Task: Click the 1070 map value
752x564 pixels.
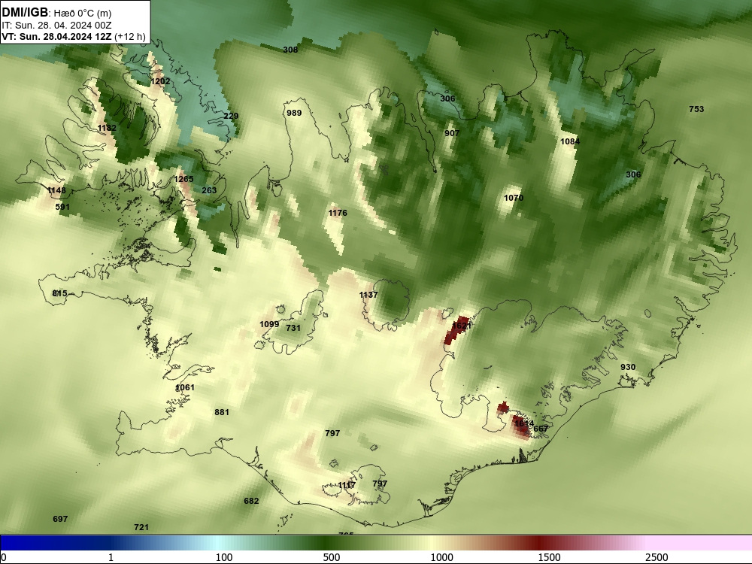Action: (514, 198)
